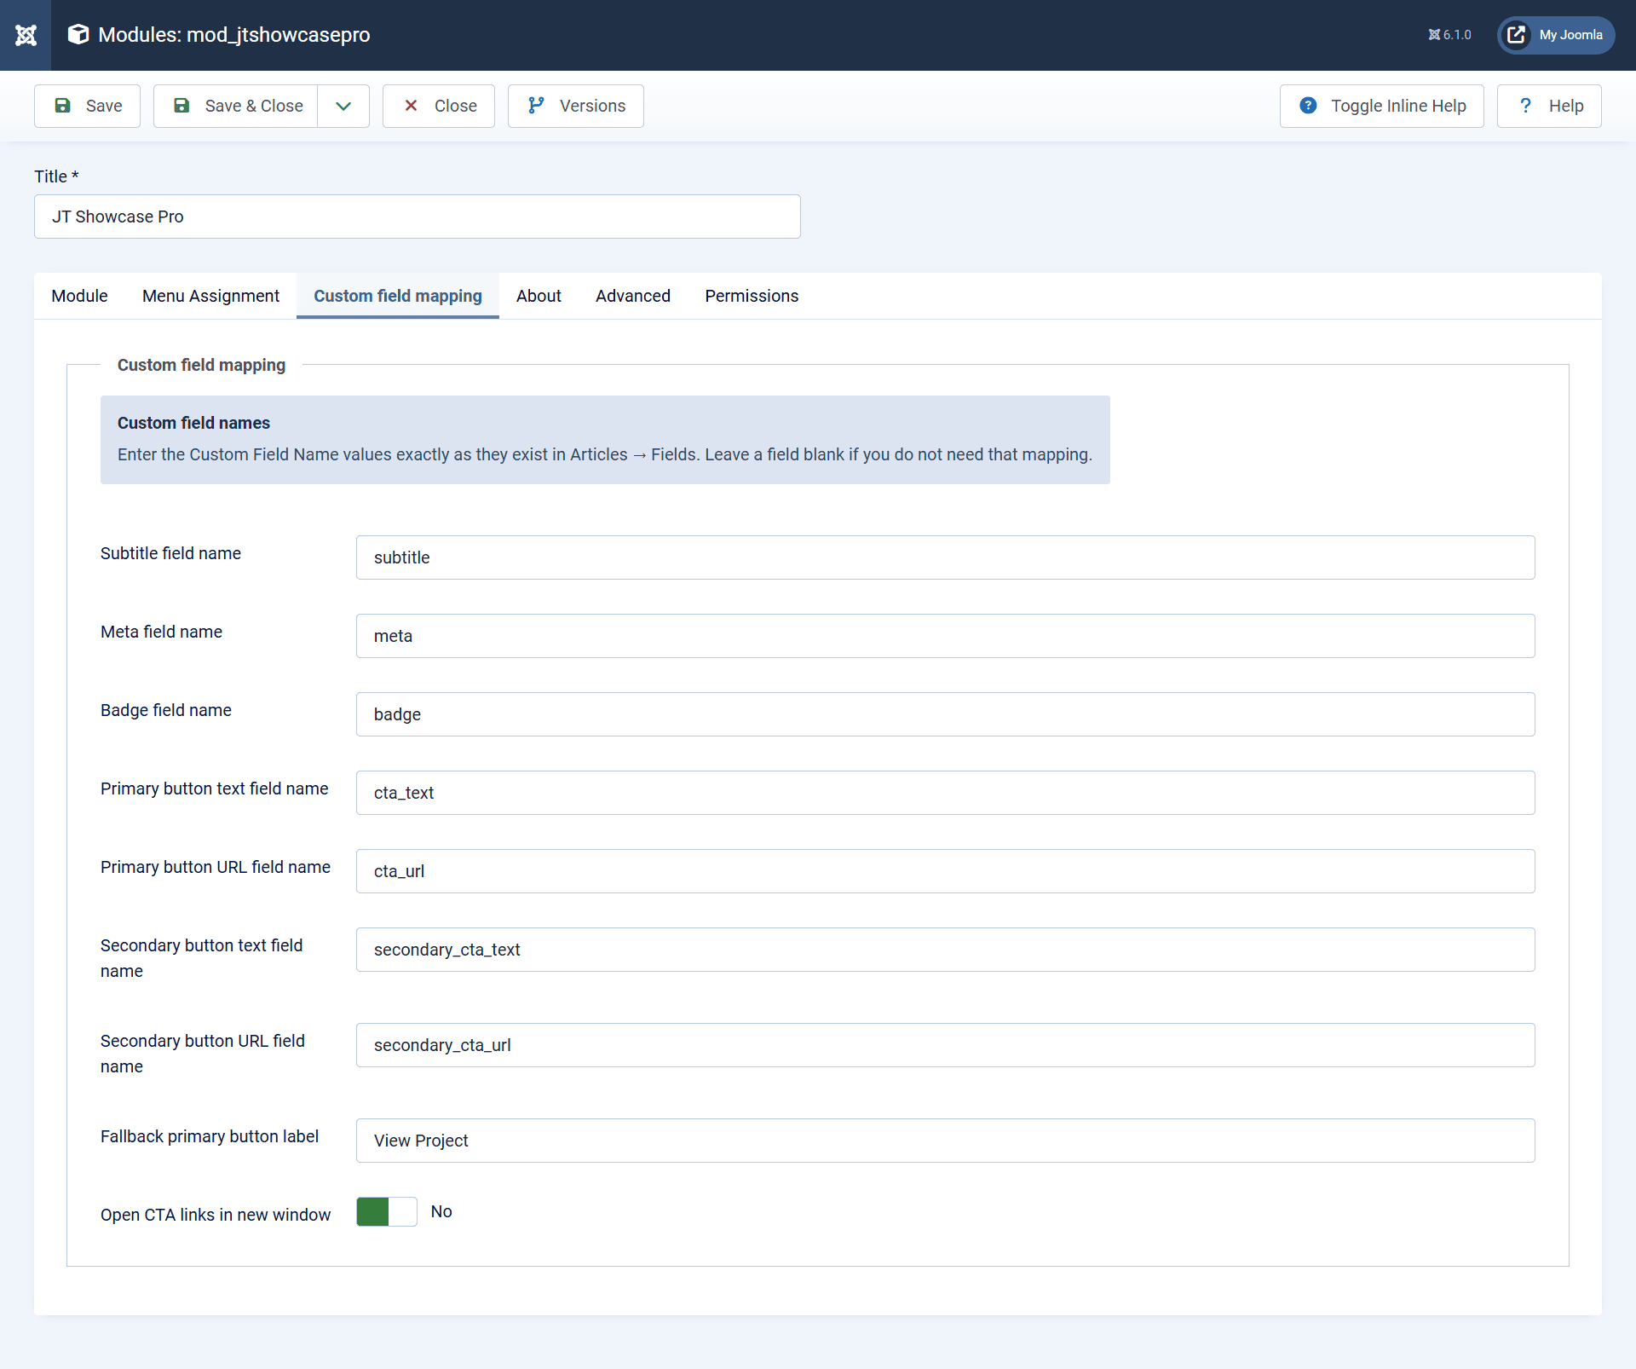
Task: Expand the Save & Close dropdown arrow
Action: pos(343,106)
